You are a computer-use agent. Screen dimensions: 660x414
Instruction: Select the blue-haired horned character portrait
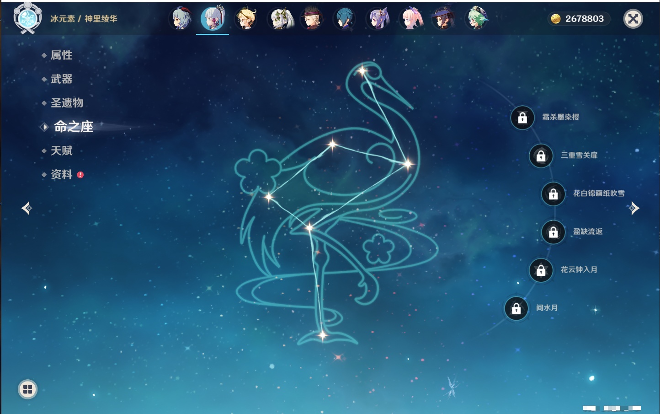pos(180,19)
